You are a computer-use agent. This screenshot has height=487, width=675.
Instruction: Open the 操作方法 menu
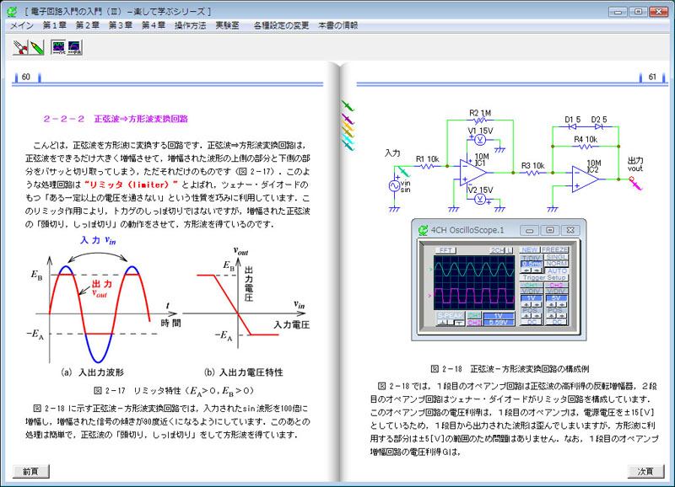[x=191, y=25]
